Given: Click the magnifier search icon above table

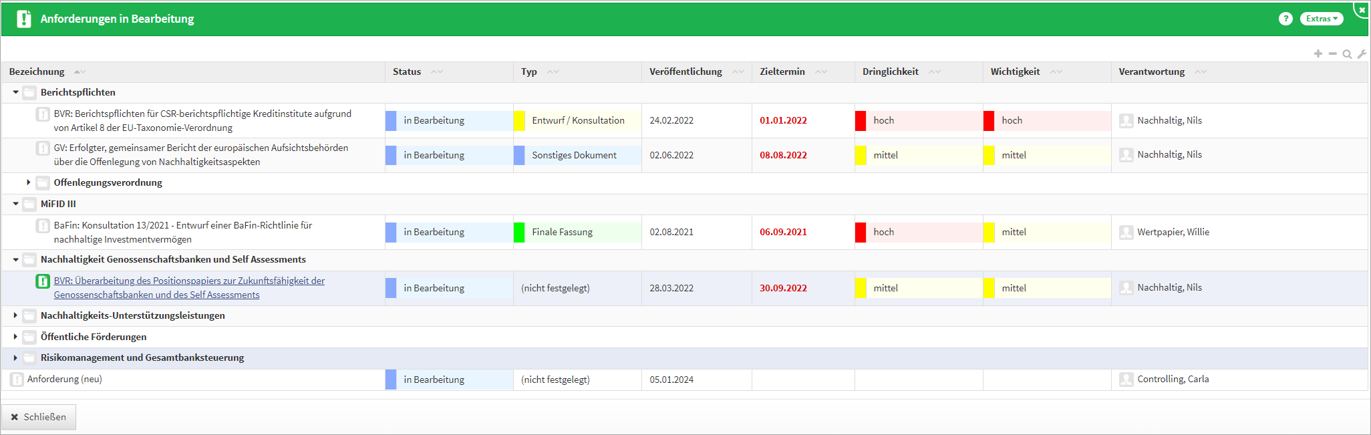Looking at the screenshot, I should [x=1347, y=54].
